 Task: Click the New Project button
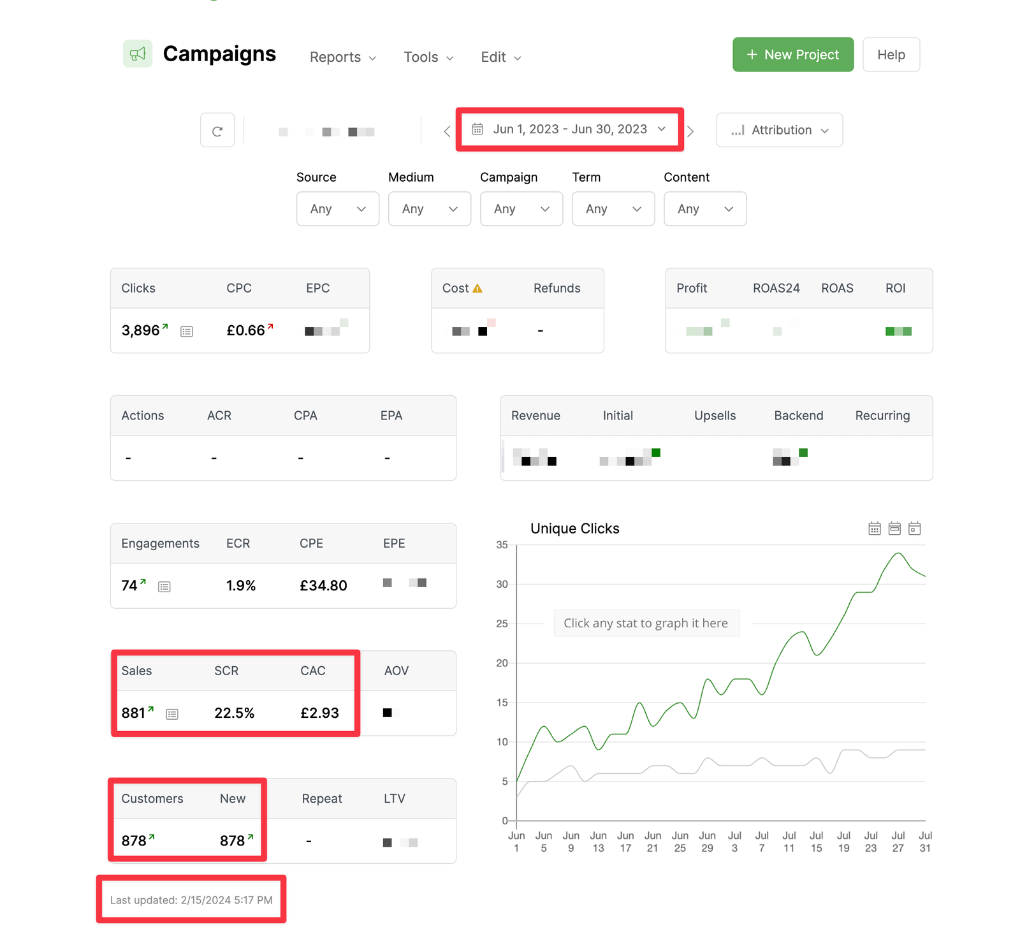click(792, 55)
